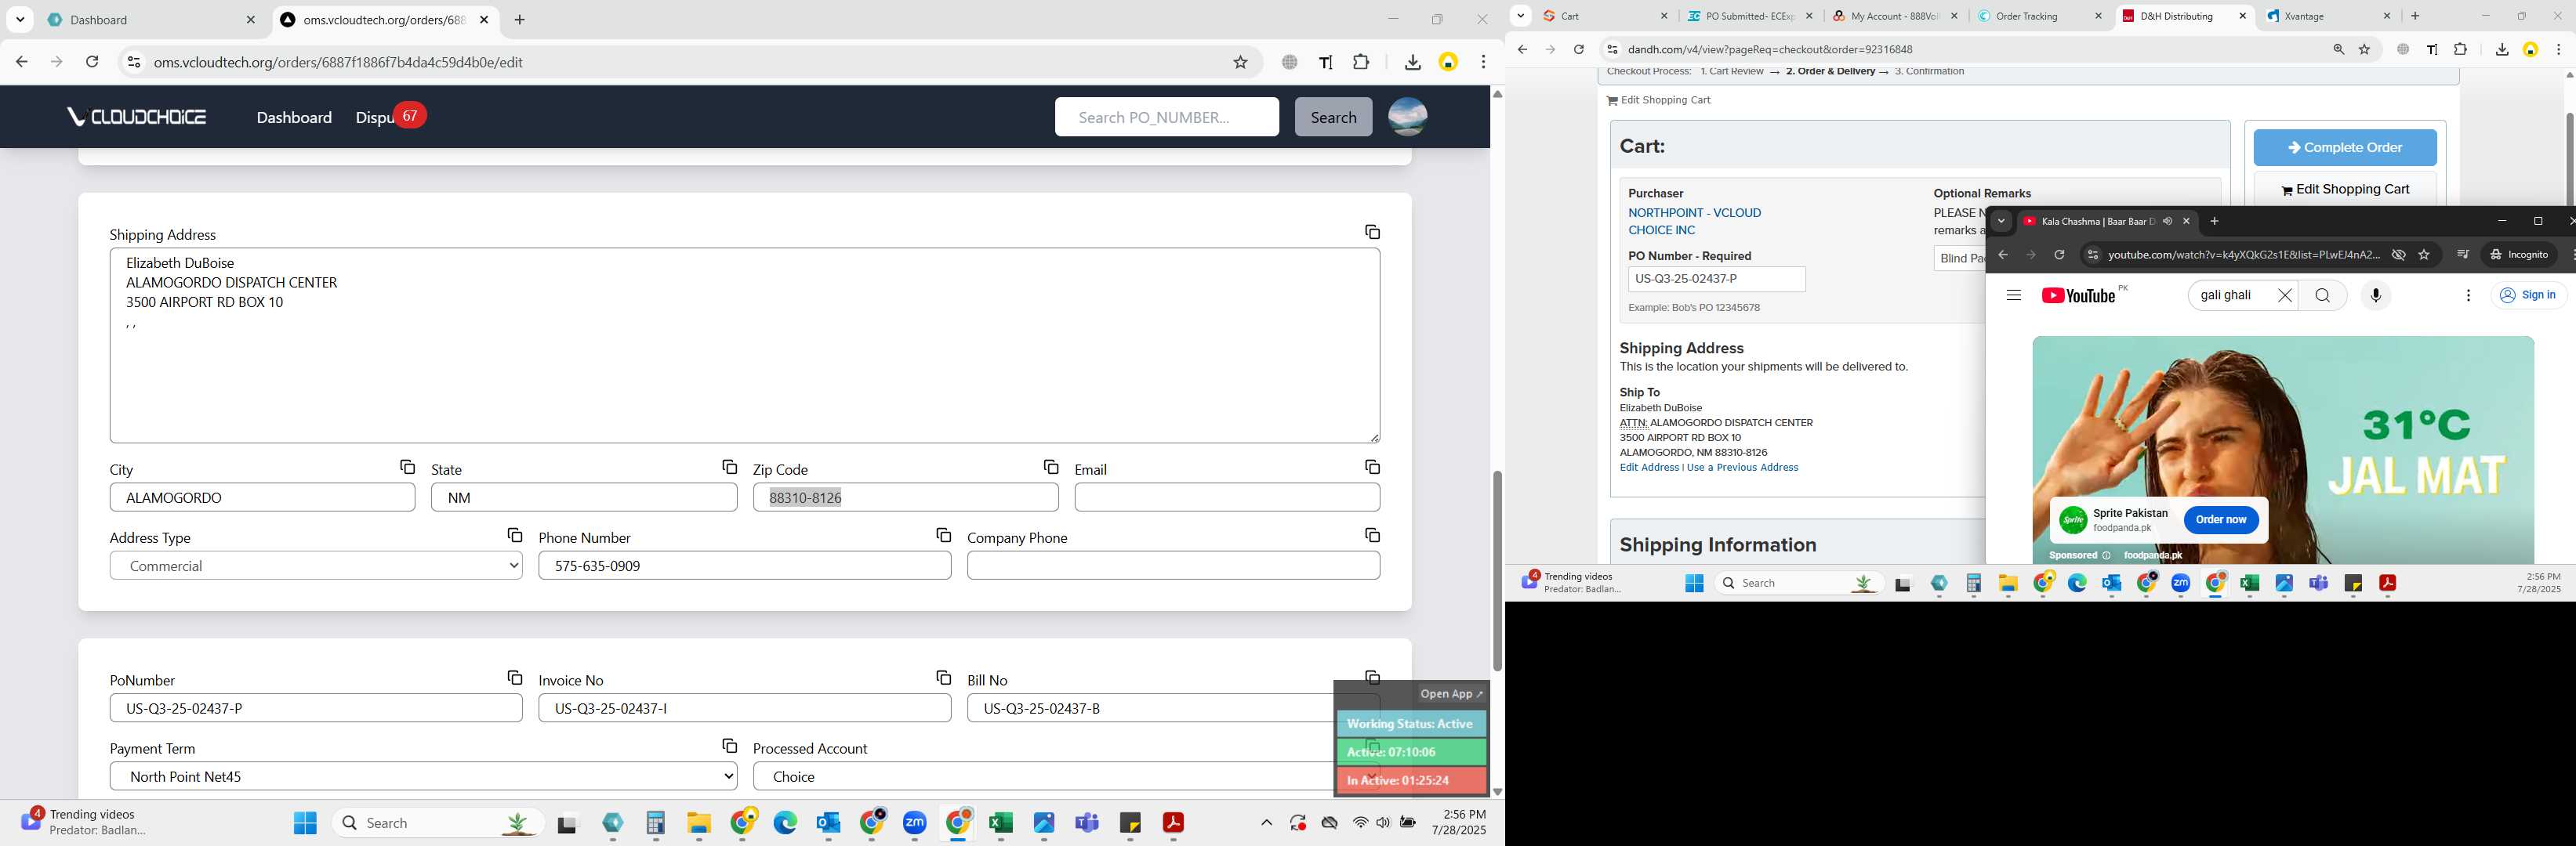The image size is (2576, 846).
Task: Open YouTube settings three-dot menu
Action: coord(2468,295)
